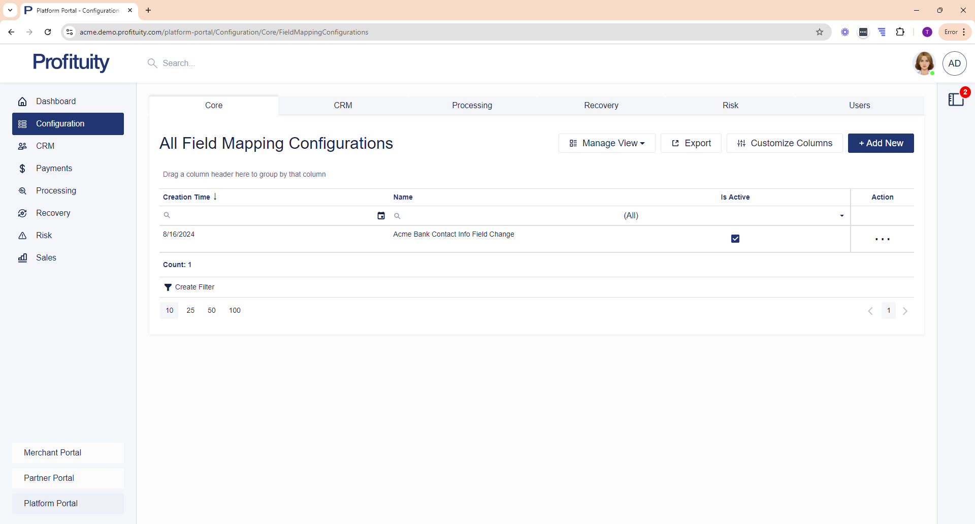Click the Export button
The height and width of the screenshot is (524, 975).
(x=691, y=143)
